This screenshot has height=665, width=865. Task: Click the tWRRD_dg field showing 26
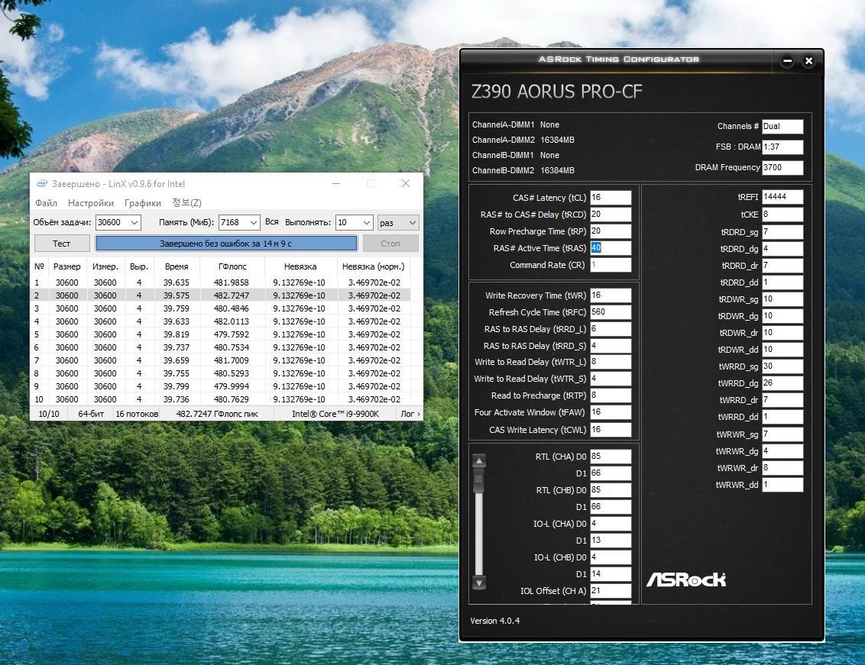(x=782, y=383)
